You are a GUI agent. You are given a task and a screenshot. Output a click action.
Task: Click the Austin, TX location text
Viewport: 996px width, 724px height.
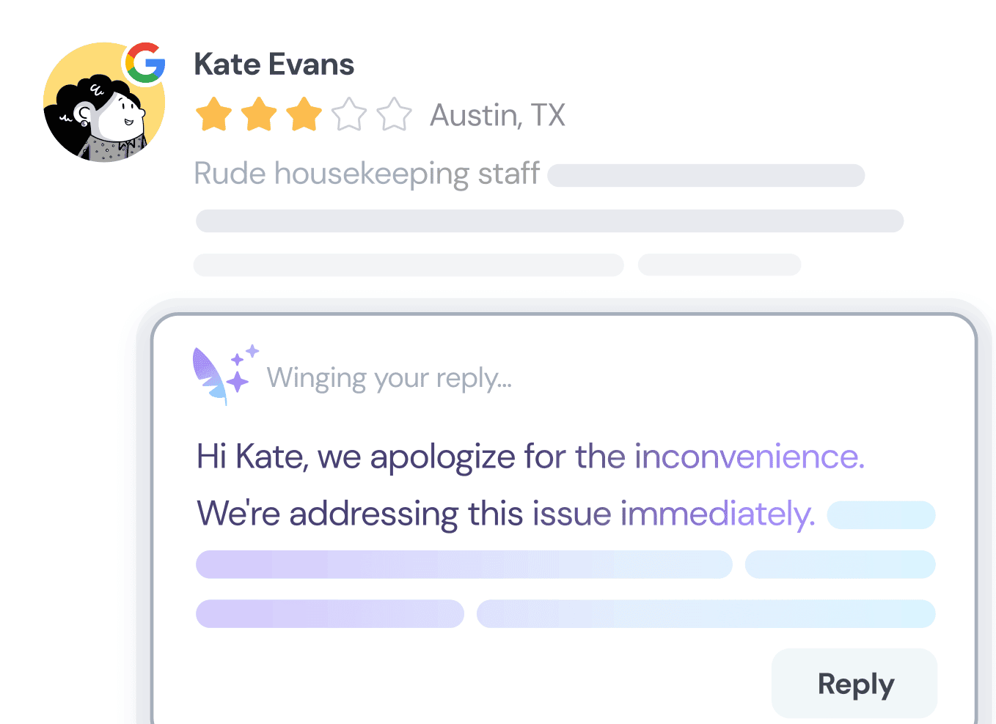coord(497,115)
